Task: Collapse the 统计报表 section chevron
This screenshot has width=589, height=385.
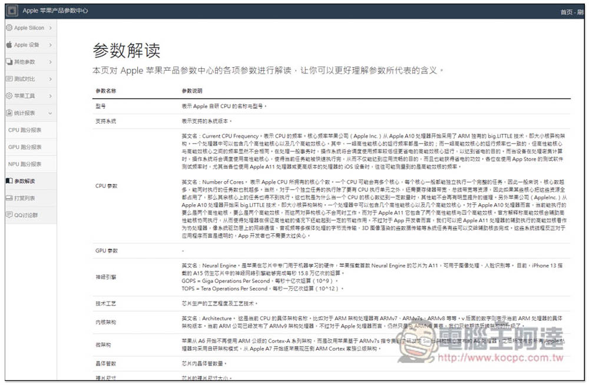Action: click(x=51, y=113)
